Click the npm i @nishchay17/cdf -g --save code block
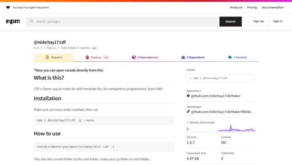292x165 pixels. (x=104, y=120)
